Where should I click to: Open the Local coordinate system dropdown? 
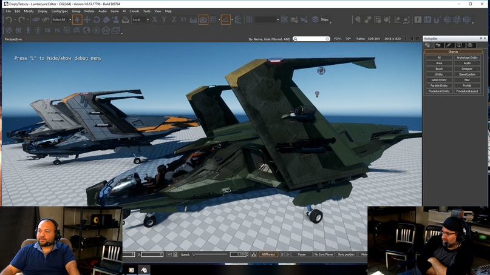(140, 19)
